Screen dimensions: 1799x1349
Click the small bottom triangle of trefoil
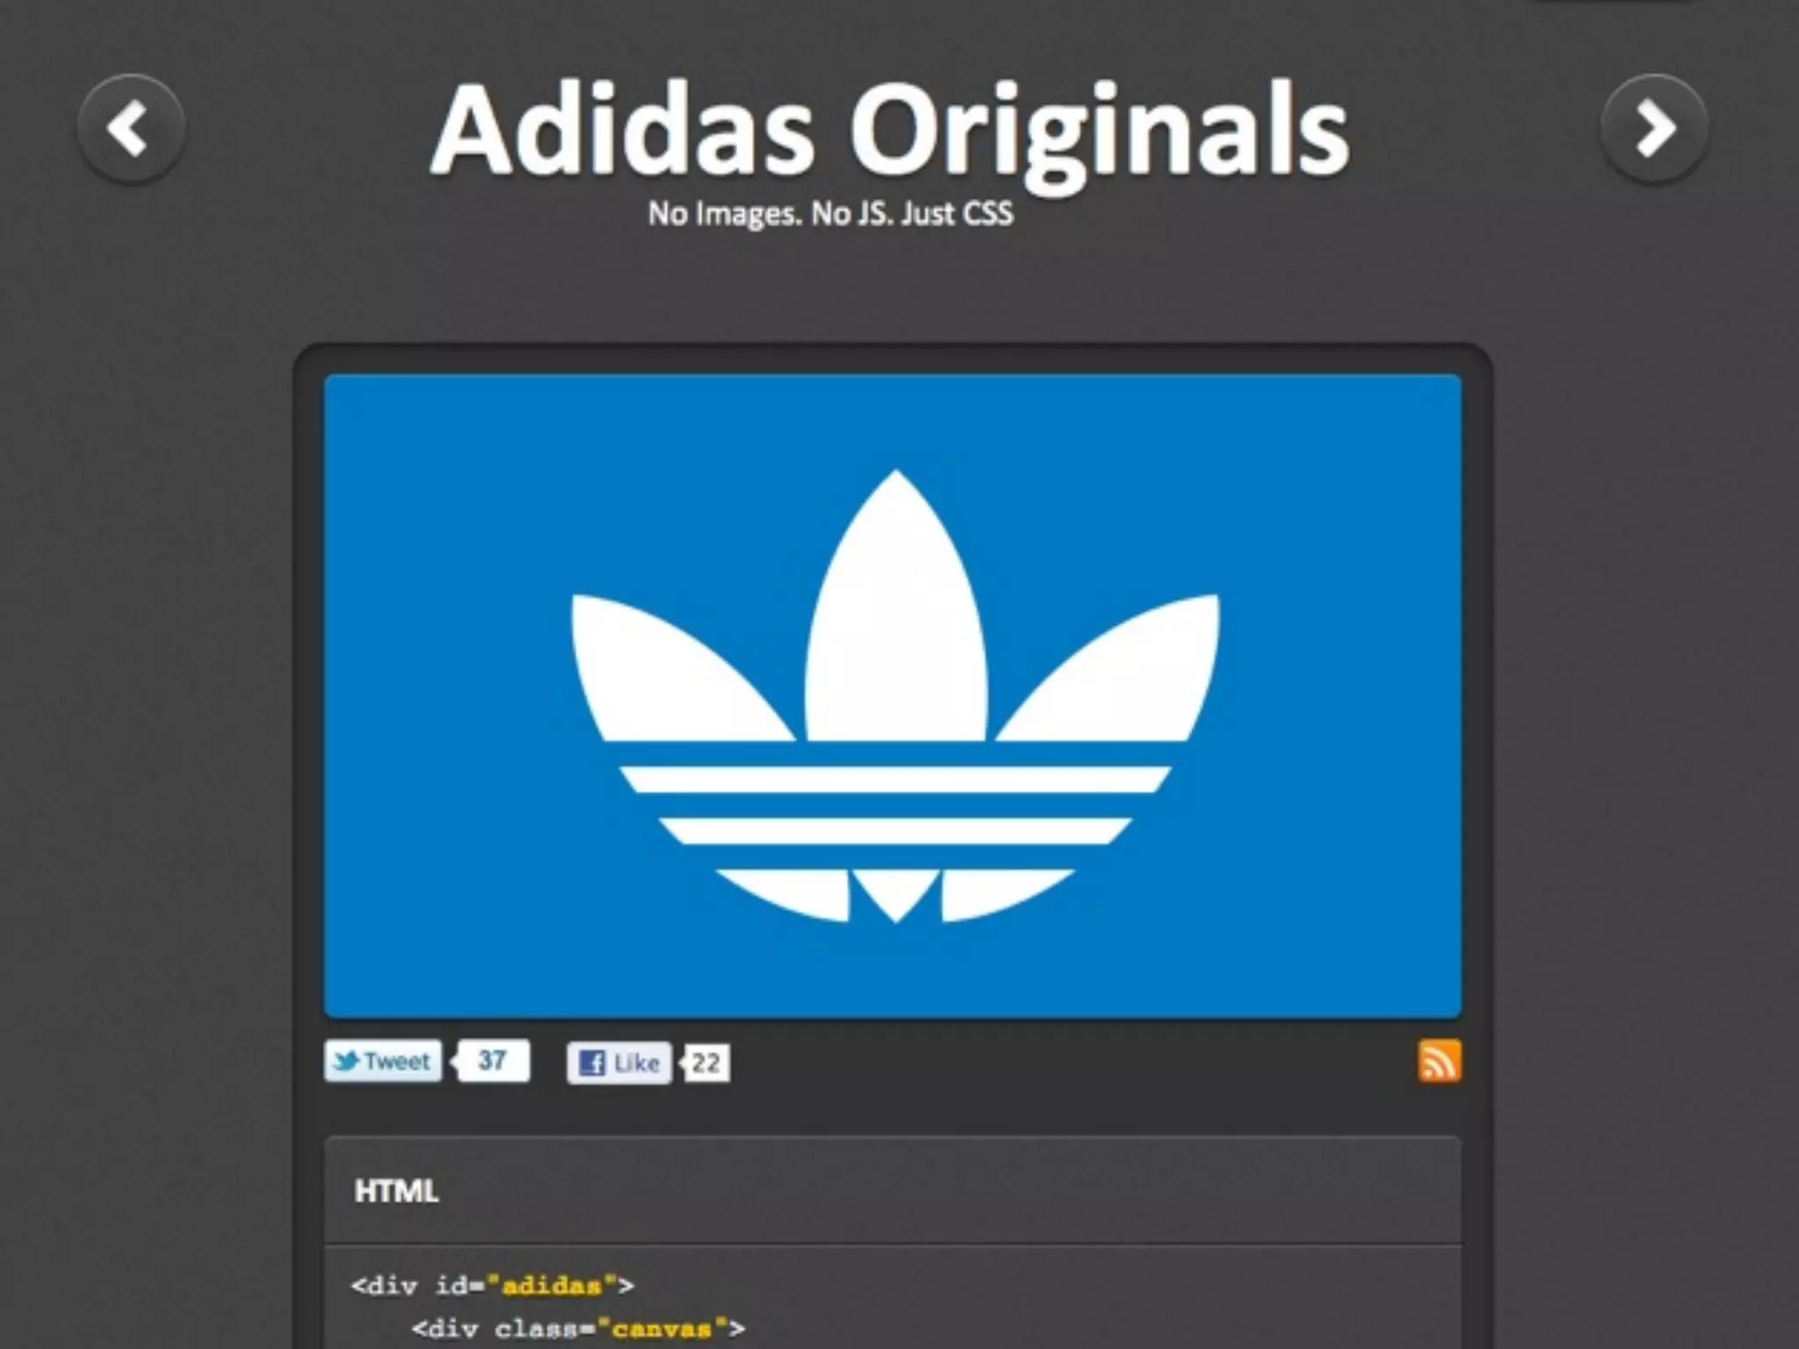pyautogui.click(x=895, y=889)
